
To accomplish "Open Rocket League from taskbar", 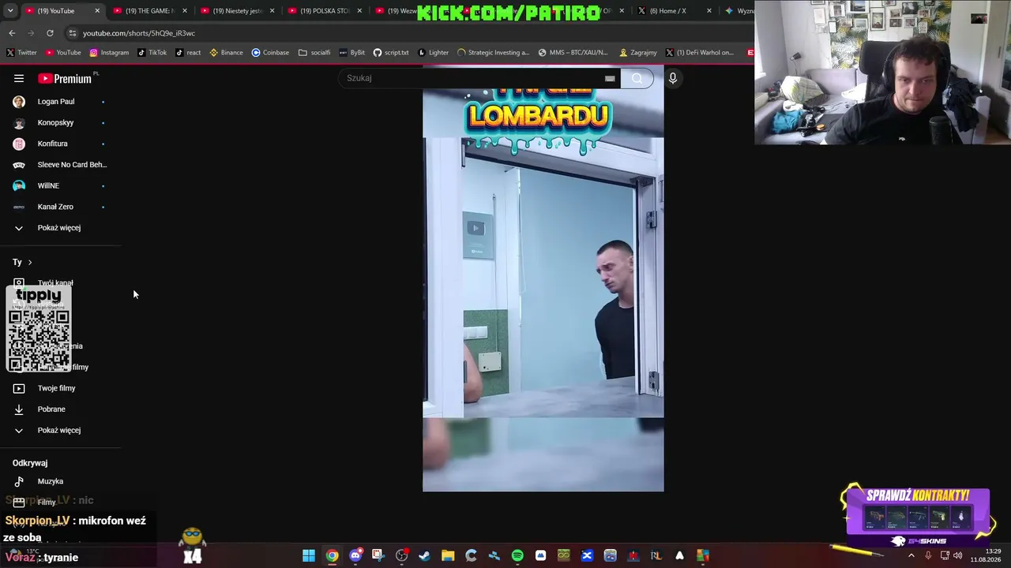I will click(656, 555).
